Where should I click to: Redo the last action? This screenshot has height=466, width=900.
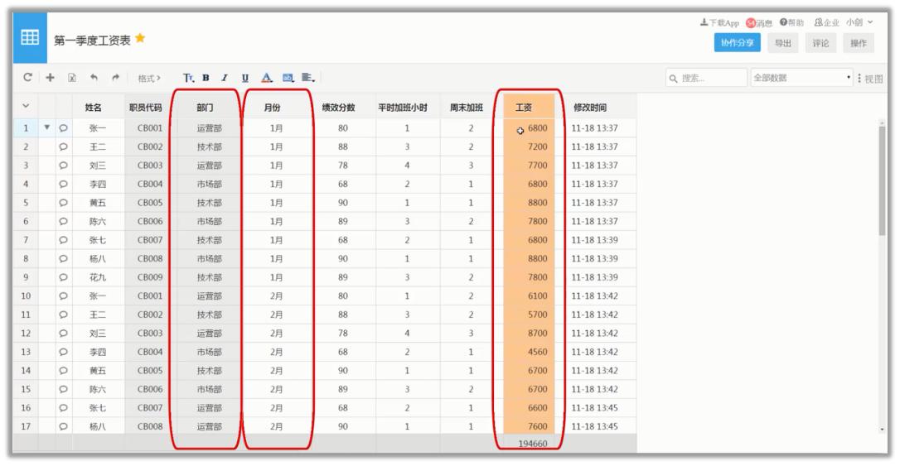tap(115, 77)
